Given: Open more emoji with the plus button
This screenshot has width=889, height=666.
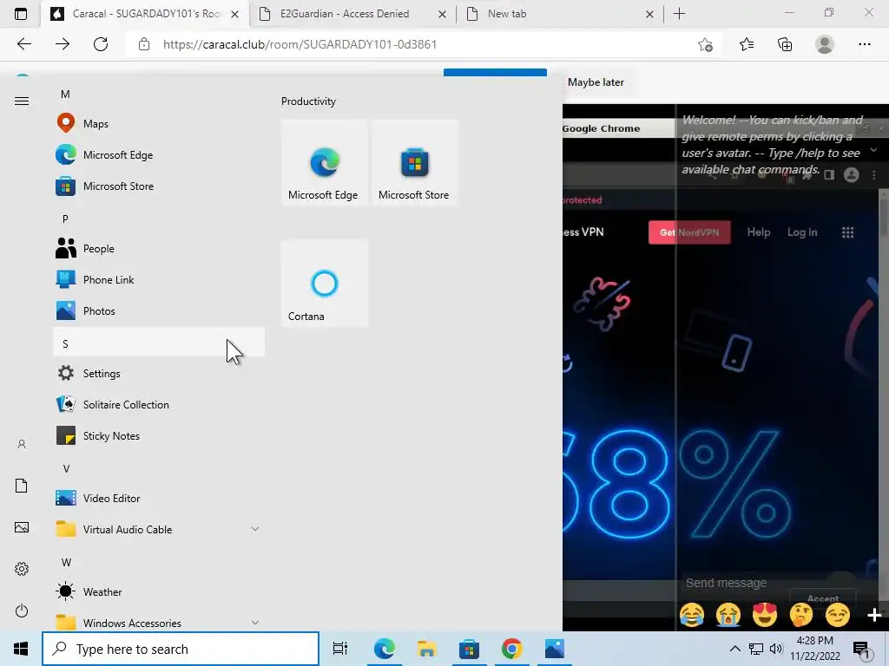Looking at the screenshot, I should (873, 615).
